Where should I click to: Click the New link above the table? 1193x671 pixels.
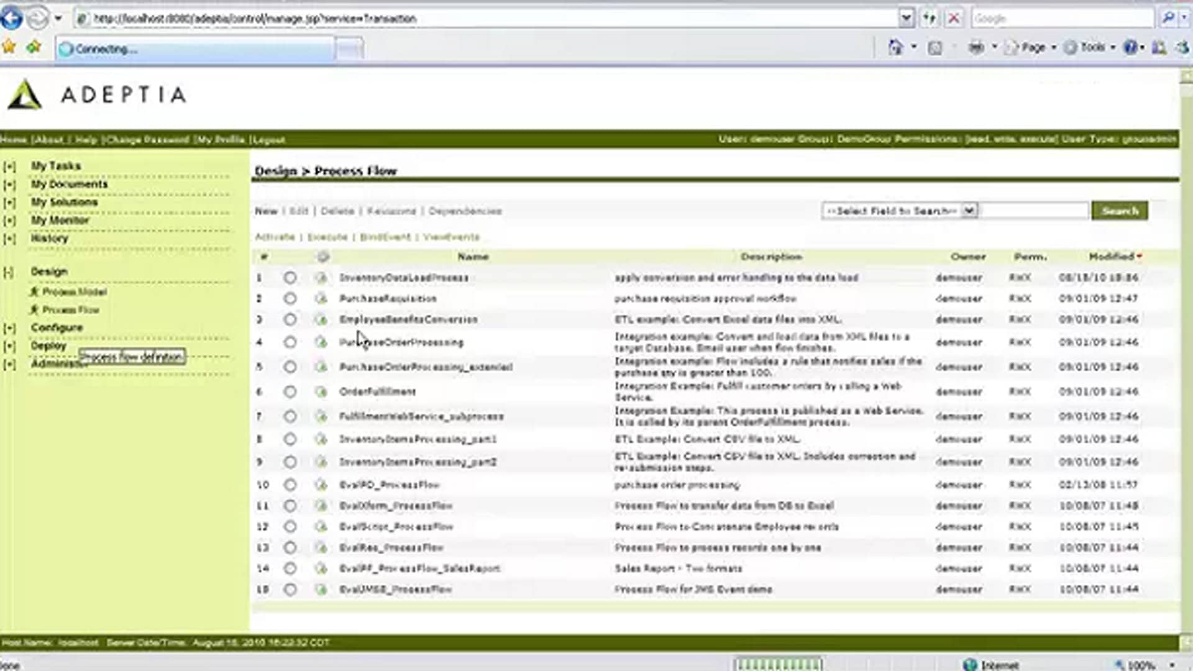point(266,211)
